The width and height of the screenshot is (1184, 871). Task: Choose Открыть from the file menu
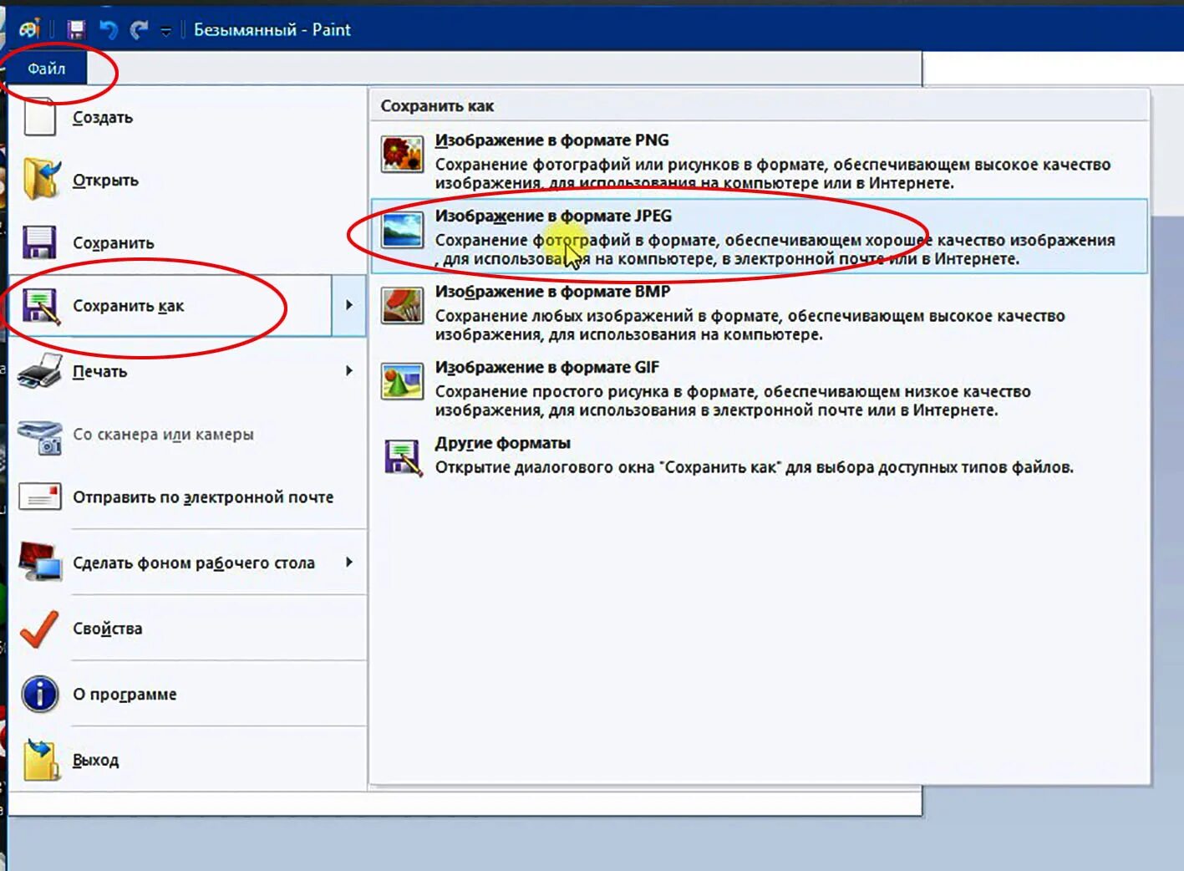[187, 180]
